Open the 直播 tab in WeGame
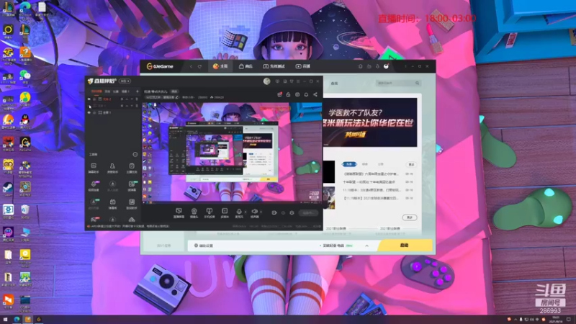Viewport: 576px width, 324px height. (303, 66)
